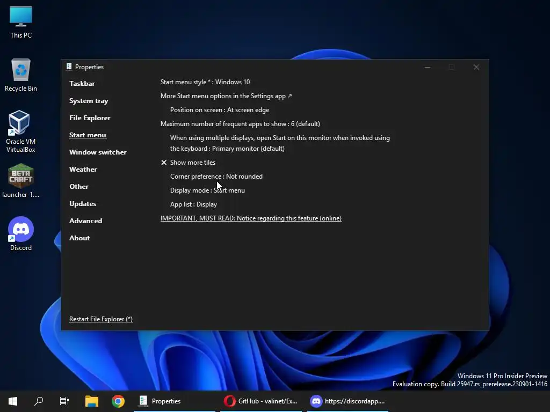
Task: Switch to Discord window on taskbar
Action: coord(348,401)
